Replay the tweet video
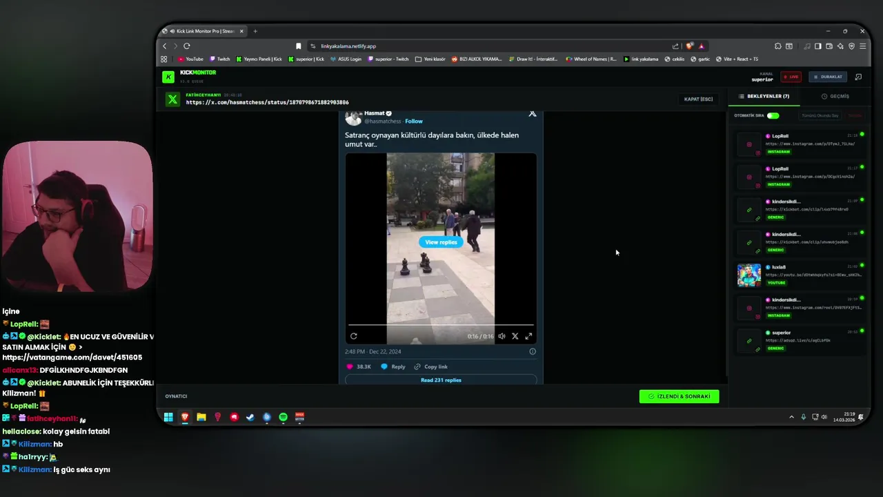 (354, 336)
